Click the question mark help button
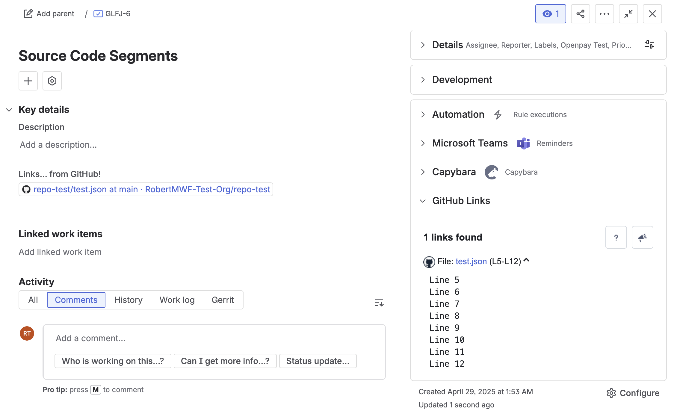The image size is (674, 411). coord(616,238)
